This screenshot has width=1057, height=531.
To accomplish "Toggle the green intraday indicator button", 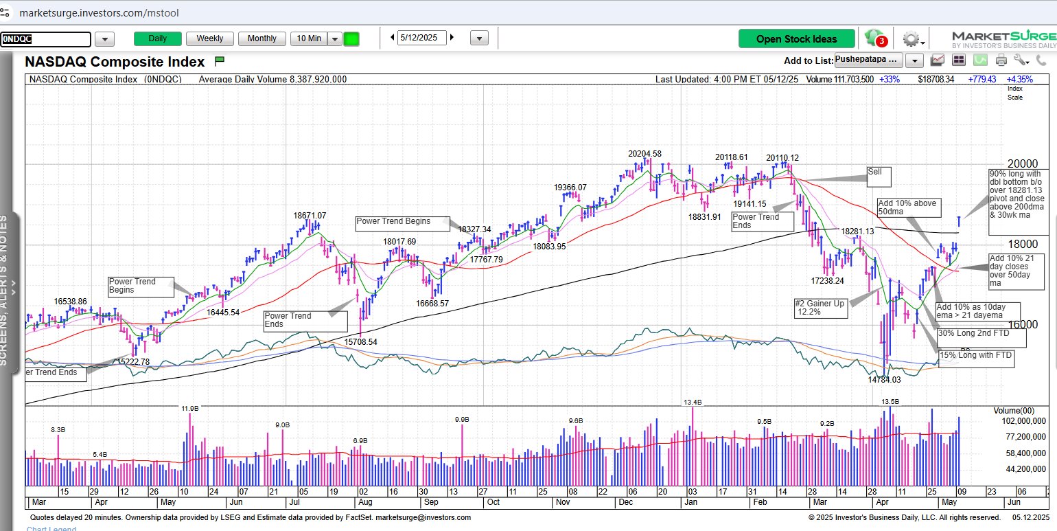I will pyautogui.click(x=351, y=38).
